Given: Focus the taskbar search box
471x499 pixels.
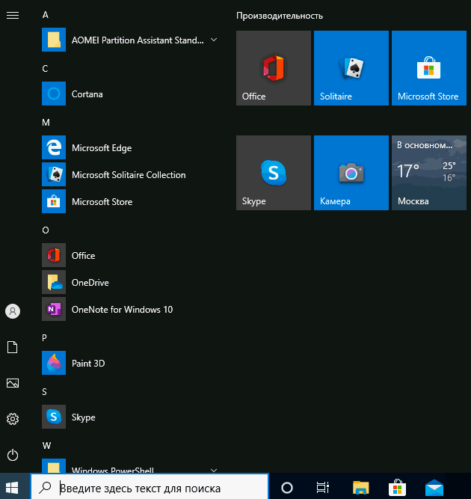Looking at the screenshot, I should (x=150, y=487).
